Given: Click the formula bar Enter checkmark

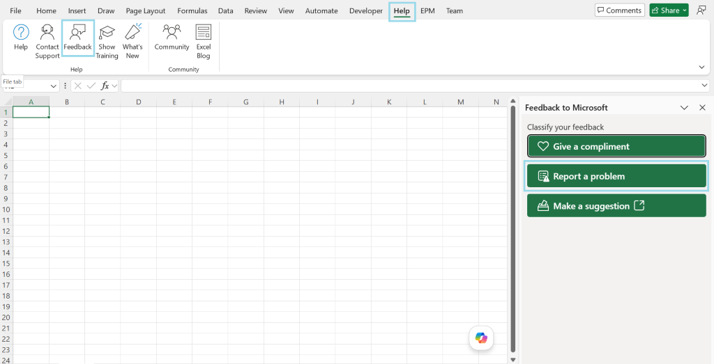Looking at the screenshot, I should tap(91, 86).
